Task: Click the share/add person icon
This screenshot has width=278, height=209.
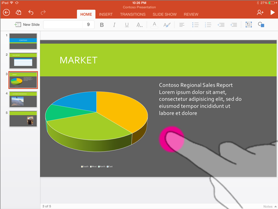Action: [x=260, y=13]
